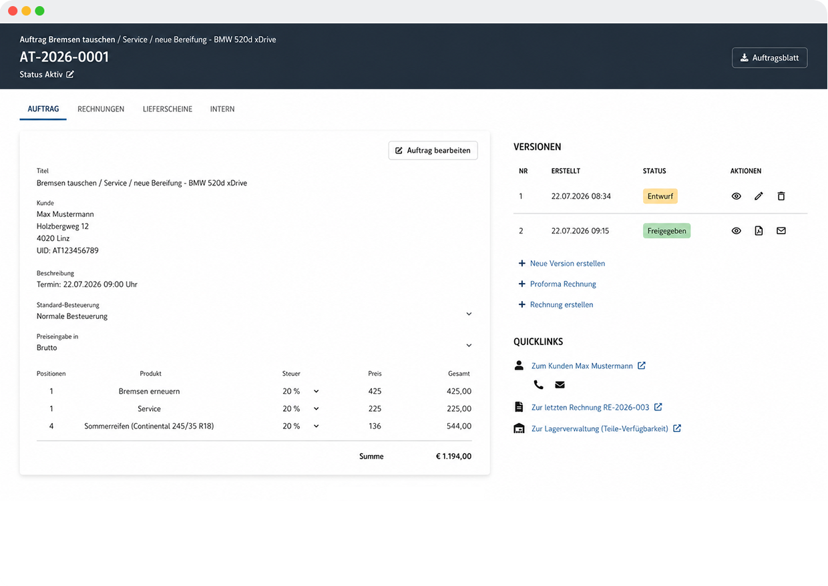Image resolution: width=828 pixels, height=586 pixels.
Task: Click product name Bremsen erneuern
Action: [149, 391]
